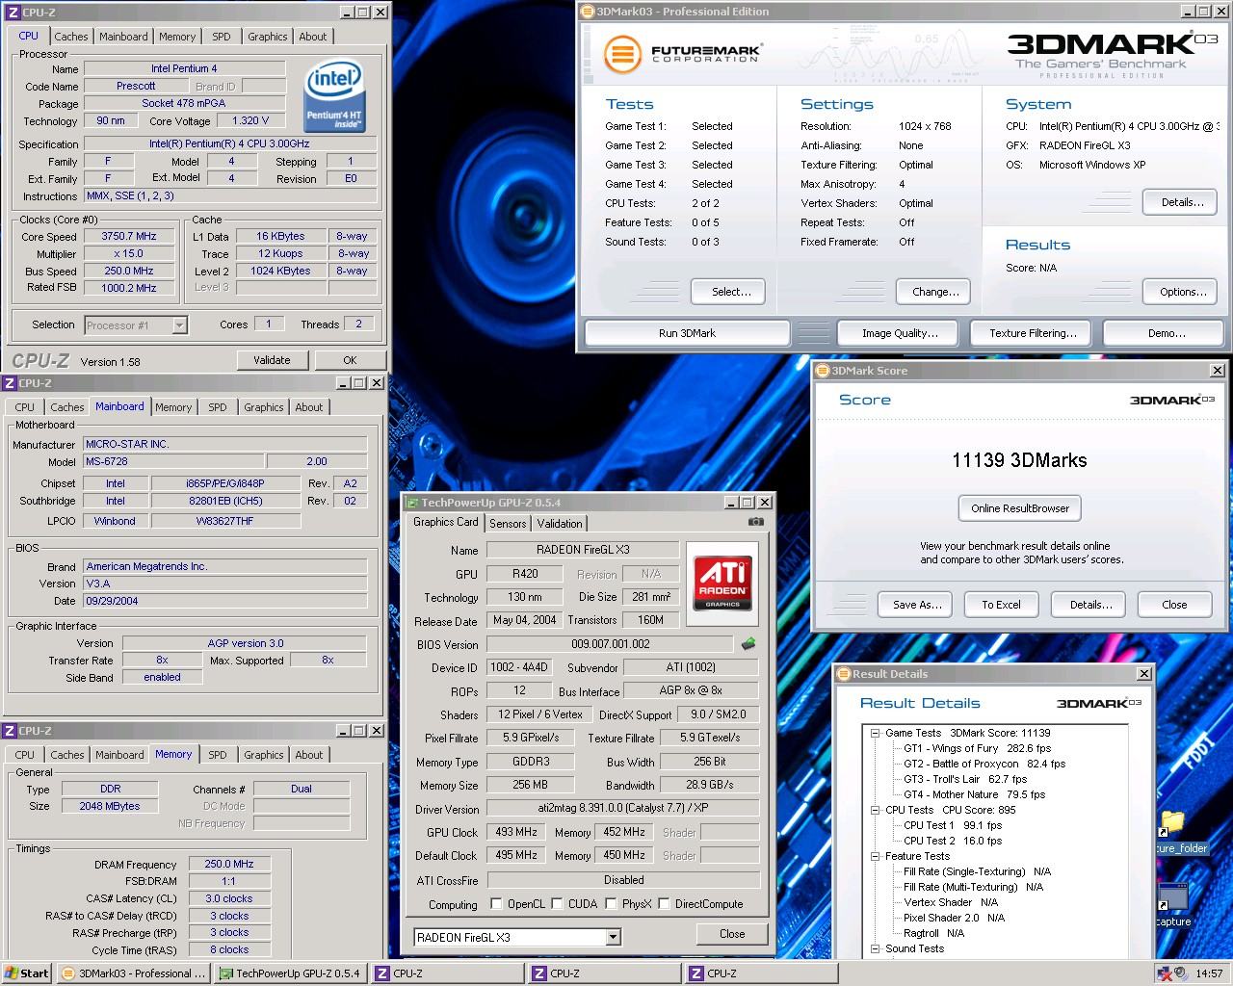Click Save As in 3DMark Score window
The height and width of the screenshot is (986, 1233).
tap(917, 605)
